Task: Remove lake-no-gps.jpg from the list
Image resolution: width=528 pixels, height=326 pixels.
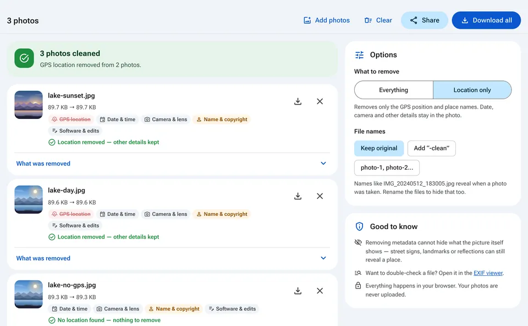Action: [x=320, y=291]
